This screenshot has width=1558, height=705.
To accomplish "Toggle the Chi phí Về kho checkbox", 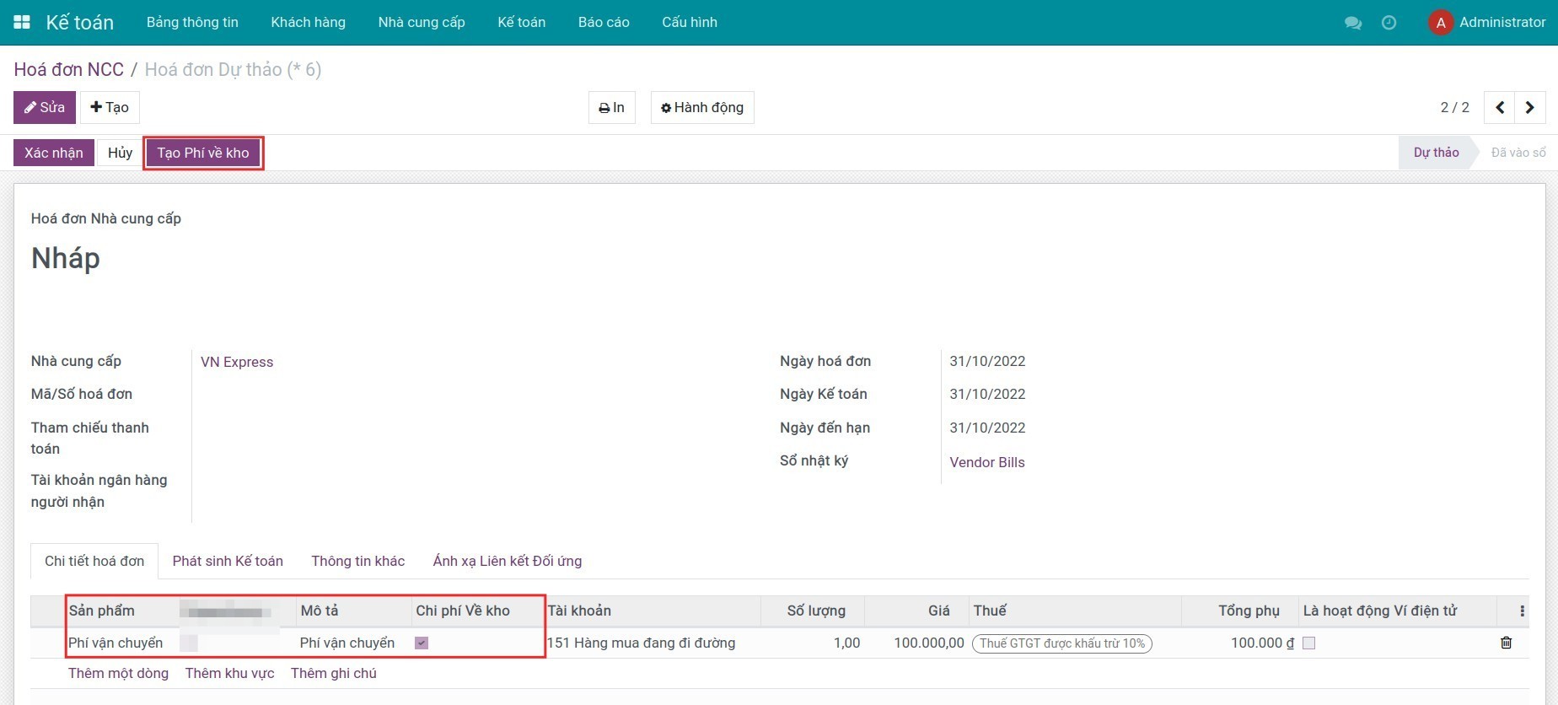I will (422, 643).
